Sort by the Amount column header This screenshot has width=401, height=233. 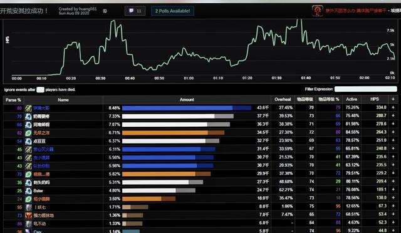tap(187, 100)
